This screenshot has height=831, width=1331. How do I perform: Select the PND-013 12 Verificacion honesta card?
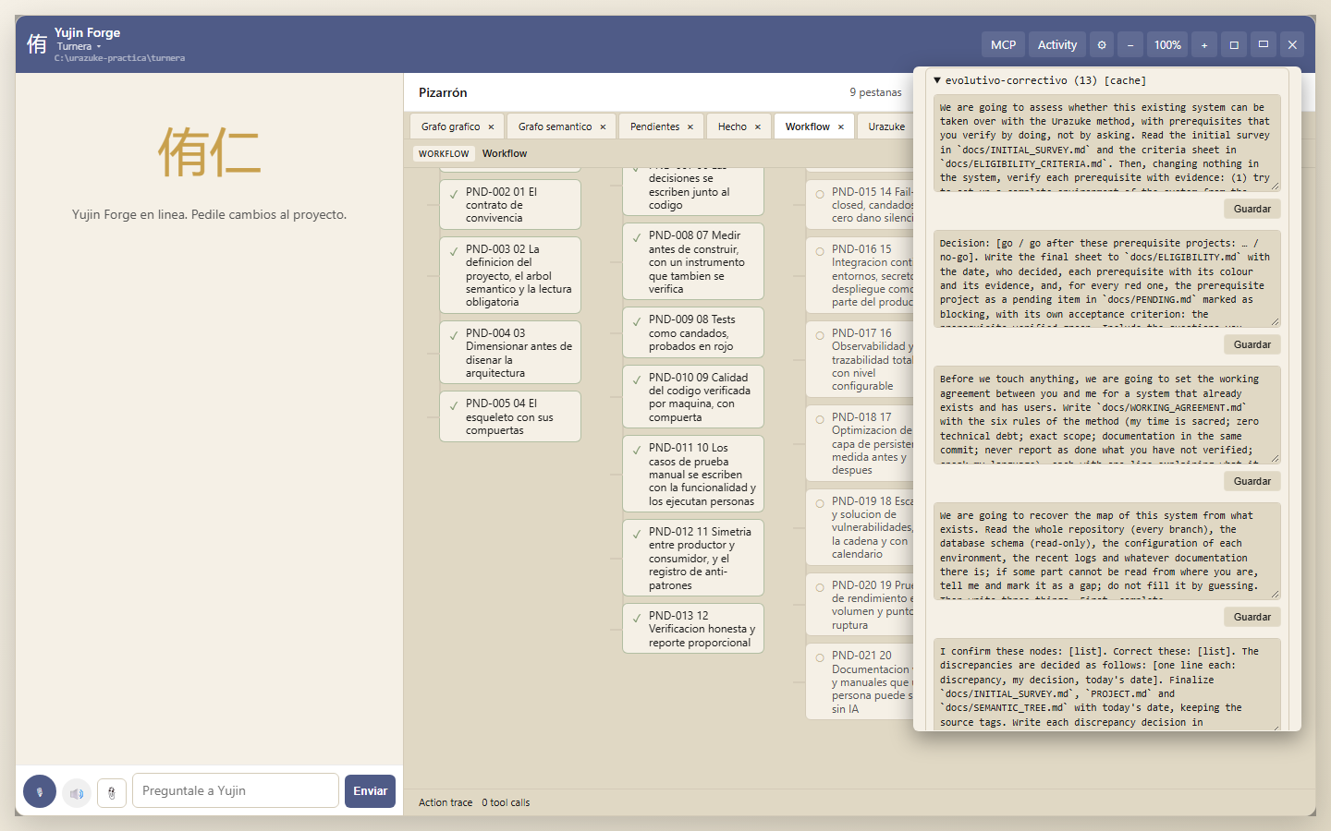pyautogui.click(x=693, y=629)
